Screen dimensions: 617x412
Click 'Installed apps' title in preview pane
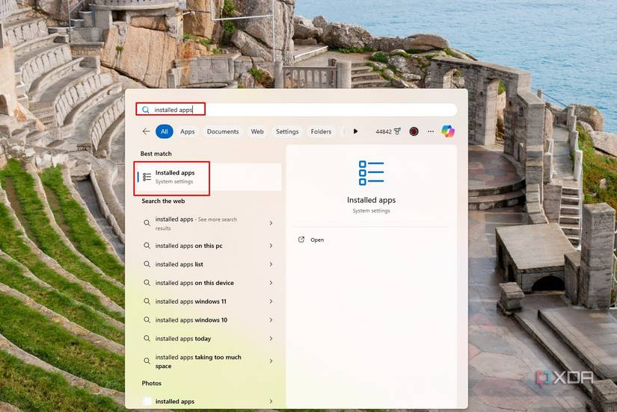(x=371, y=200)
